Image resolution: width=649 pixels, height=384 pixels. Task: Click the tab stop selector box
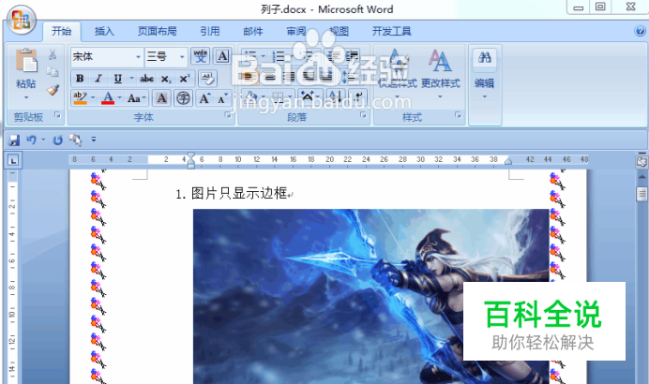point(13,160)
